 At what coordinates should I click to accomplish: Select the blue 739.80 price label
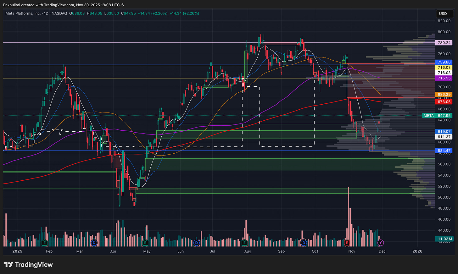pyautogui.click(x=444, y=62)
